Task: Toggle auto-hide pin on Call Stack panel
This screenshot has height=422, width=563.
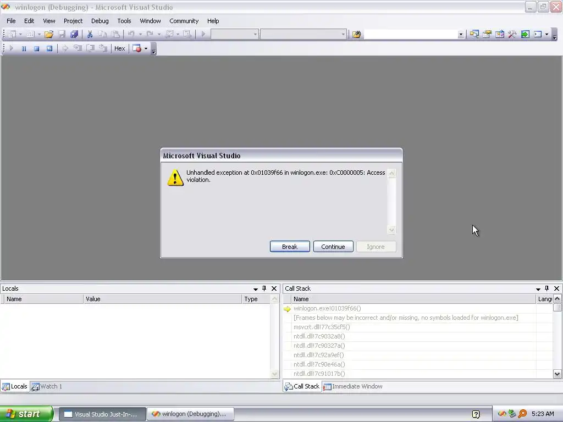Action: coord(547,288)
